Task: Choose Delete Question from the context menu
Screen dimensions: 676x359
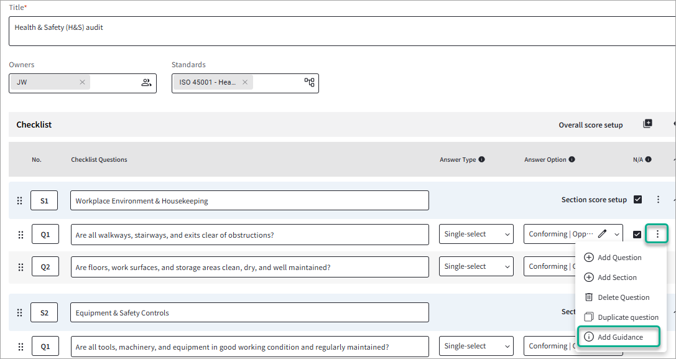Action: [x=616, y=297]
